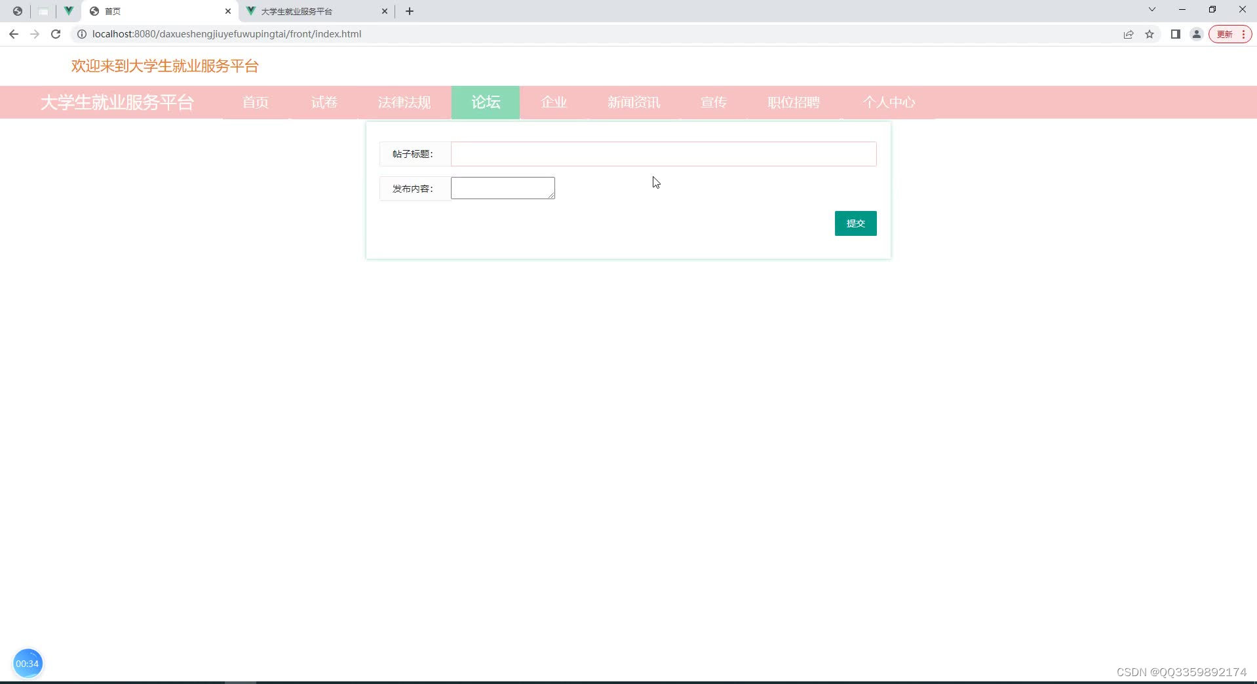Click the 00:34 recording timer badge
1257x684 pixels.
[x=28, y=664]
